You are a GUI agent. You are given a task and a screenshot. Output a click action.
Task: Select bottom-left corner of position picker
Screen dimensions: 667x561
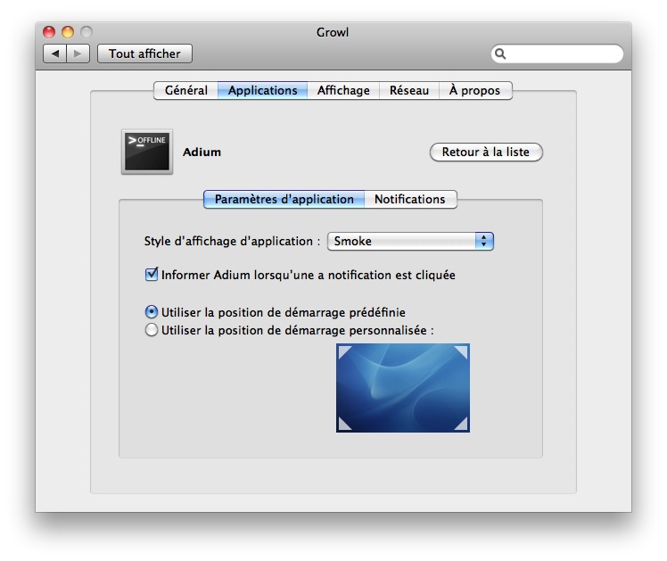coord(344,425)
